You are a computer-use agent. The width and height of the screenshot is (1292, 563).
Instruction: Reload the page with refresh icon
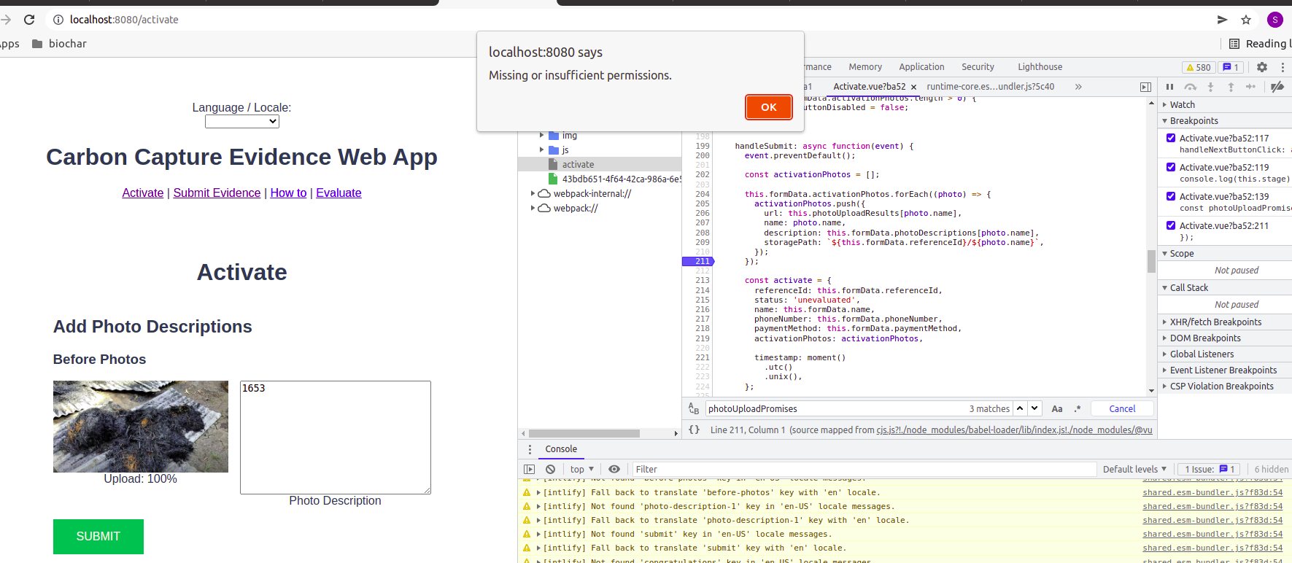(29, 20)
